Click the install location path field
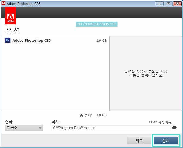Screen dimensions: 183x148 (111, 128)
